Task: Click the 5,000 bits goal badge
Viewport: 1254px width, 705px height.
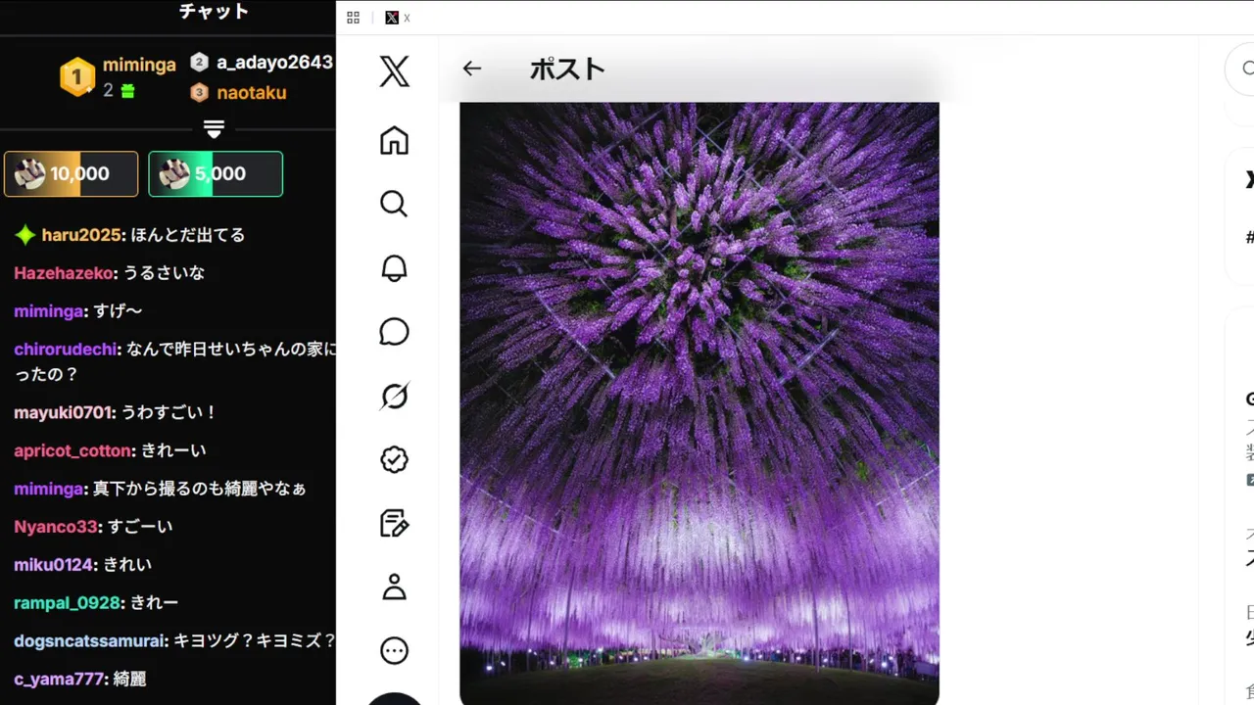Action: [216, 173]
